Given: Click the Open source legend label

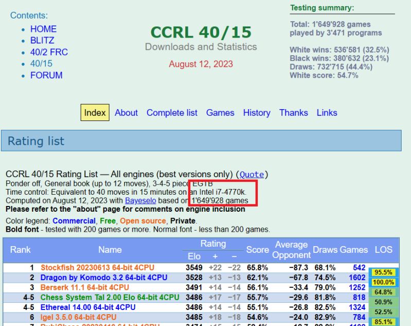Looking at the screenshot, I should coord(143,221).
